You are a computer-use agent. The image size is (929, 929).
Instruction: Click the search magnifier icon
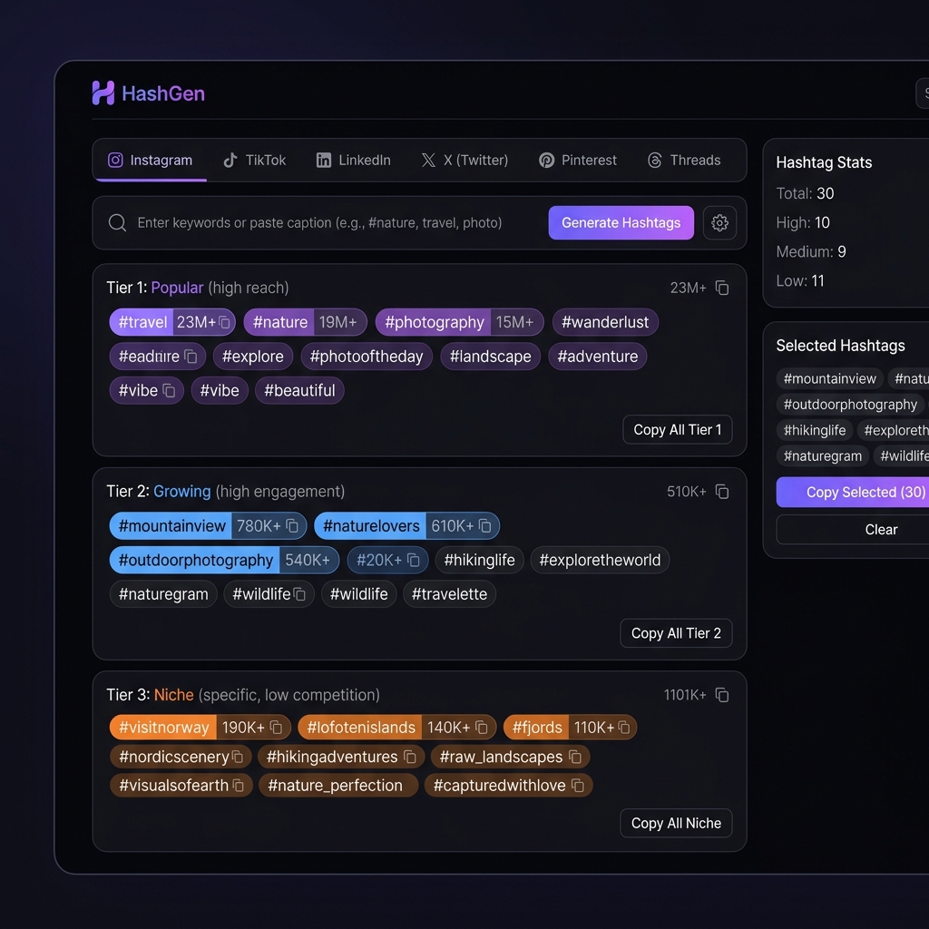[117, 222]
